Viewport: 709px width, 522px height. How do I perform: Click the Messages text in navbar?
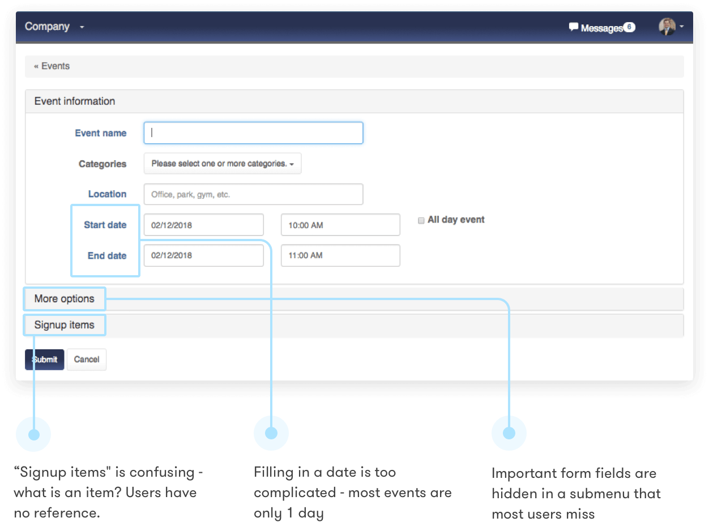click(601, 28)
